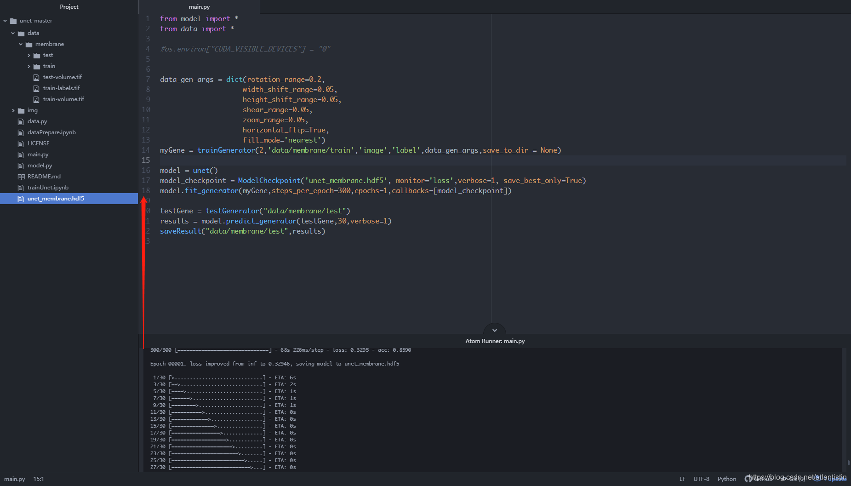This screenshot has width=851, height=486.
Task: Click line number 14 in the gutter
Action: point(146,150)
